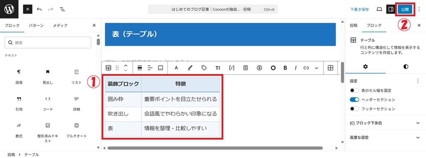
Task: Click the WordPress logo icon
Action: click(x=9, y=9)
